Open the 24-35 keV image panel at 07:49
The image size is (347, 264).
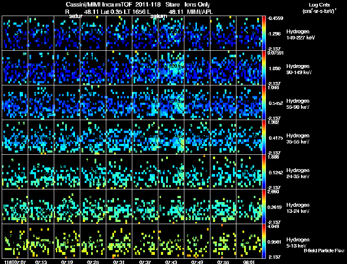point(197,172)
